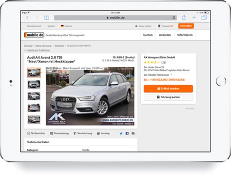Open the Safari bookmarks book icon

[x=47, y=18]
